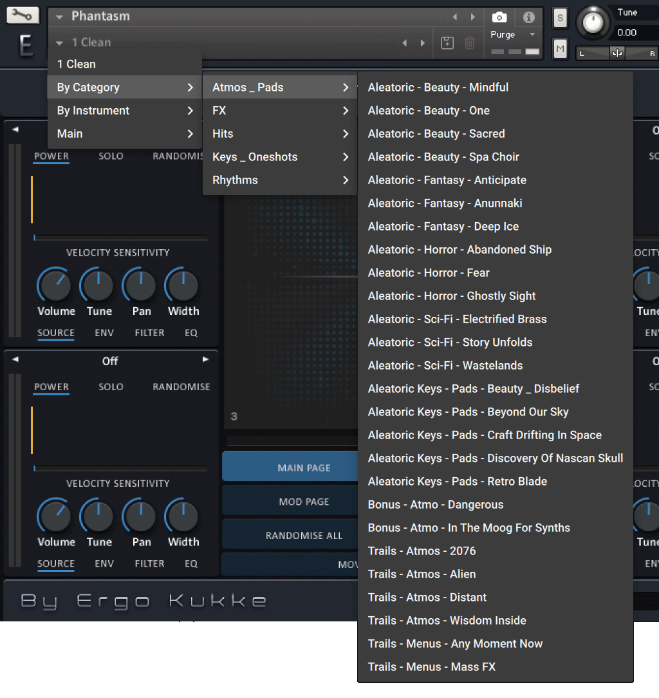The image size is (659, 698).
Task: Go to previous instrument next to Phantasm
Action: [455, 17]
